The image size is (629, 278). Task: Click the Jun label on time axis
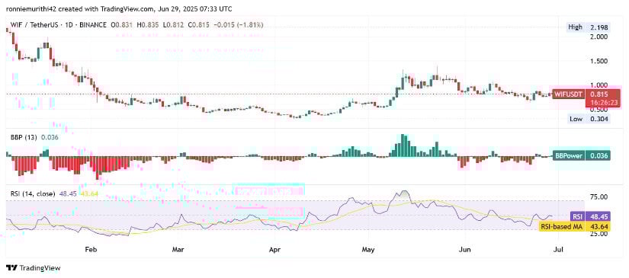point(464,250)
